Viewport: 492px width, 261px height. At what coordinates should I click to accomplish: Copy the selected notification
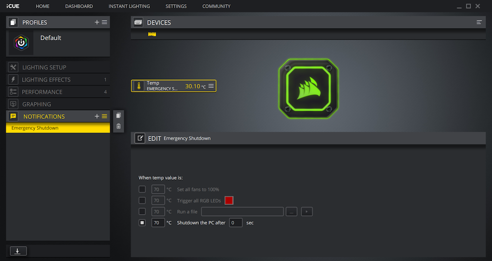[118, 115]
